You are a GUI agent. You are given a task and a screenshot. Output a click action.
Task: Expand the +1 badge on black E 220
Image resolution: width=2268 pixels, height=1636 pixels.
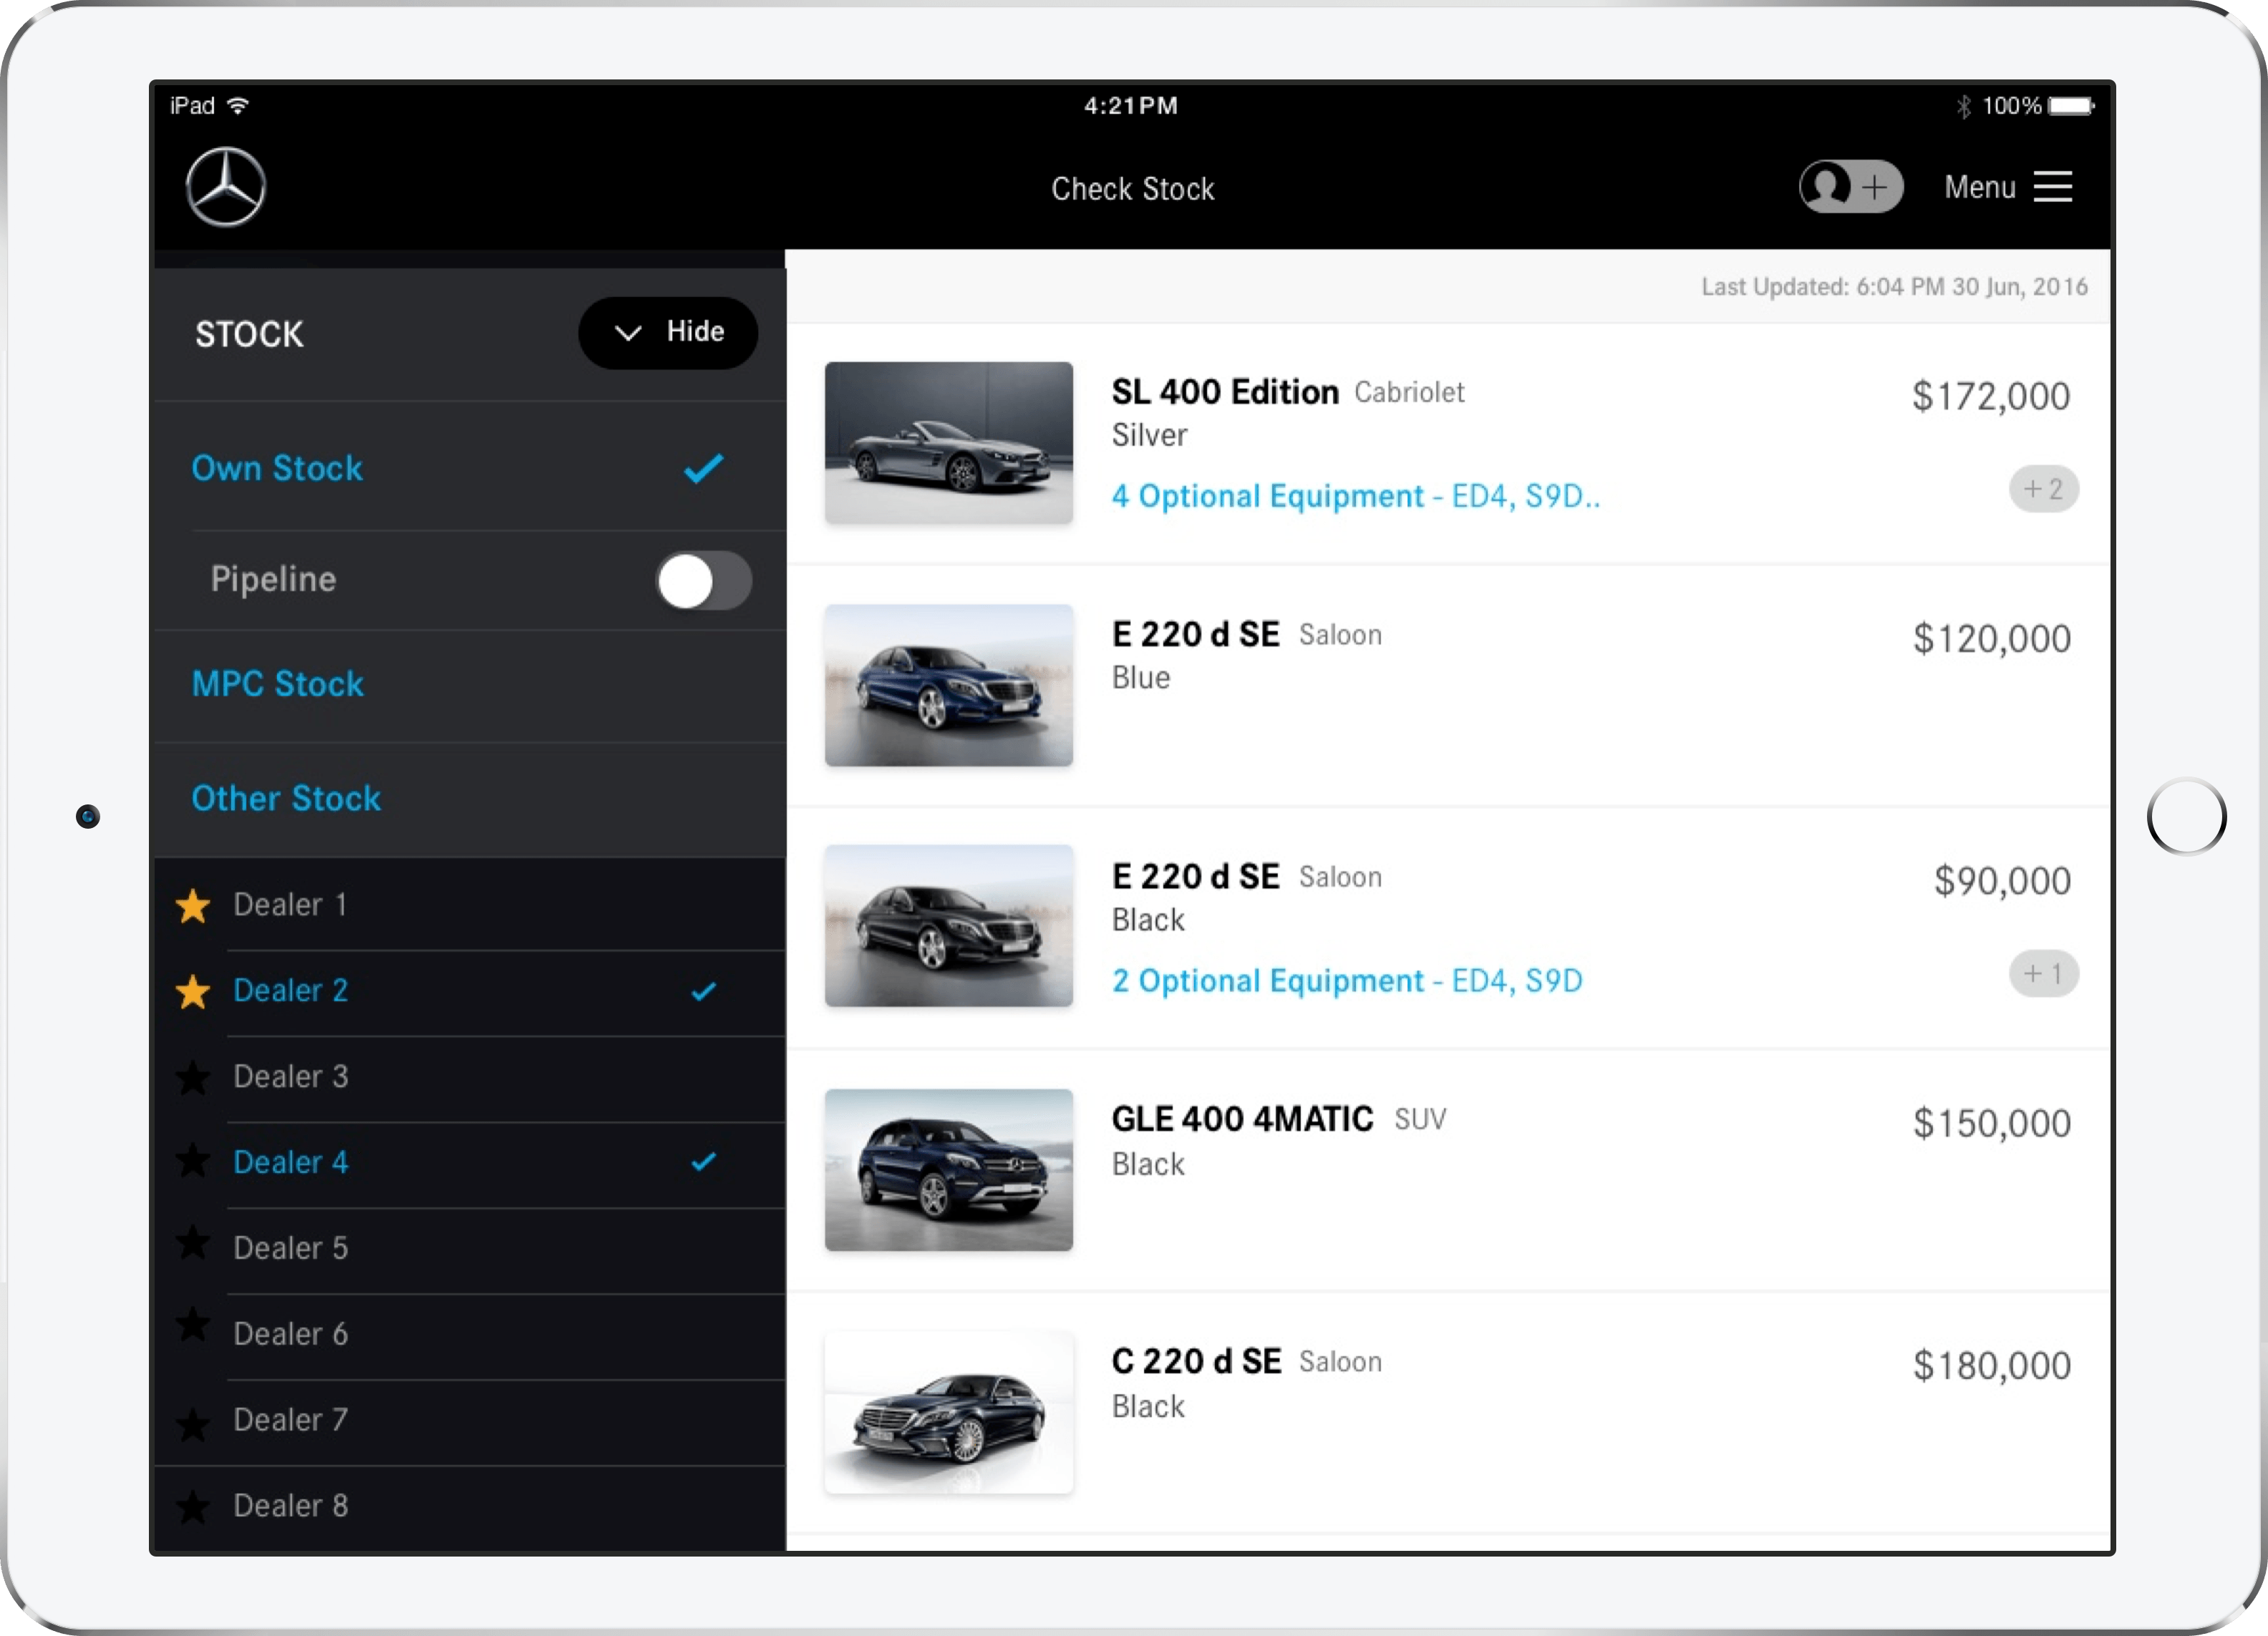coord(2044,973)
